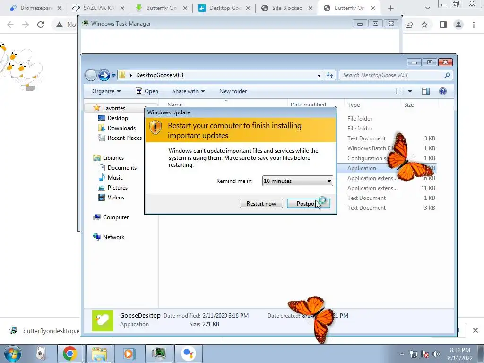The width and height of the screenshot is (484, 363).
Task: Click the Explorer forward navigation arrow
Action: click(104, 75)
